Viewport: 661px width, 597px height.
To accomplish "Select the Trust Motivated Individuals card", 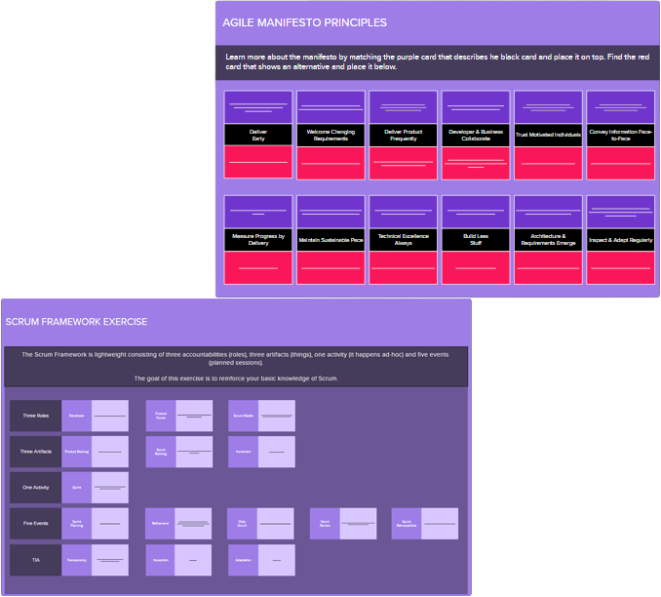I will [x=548, y=135].
